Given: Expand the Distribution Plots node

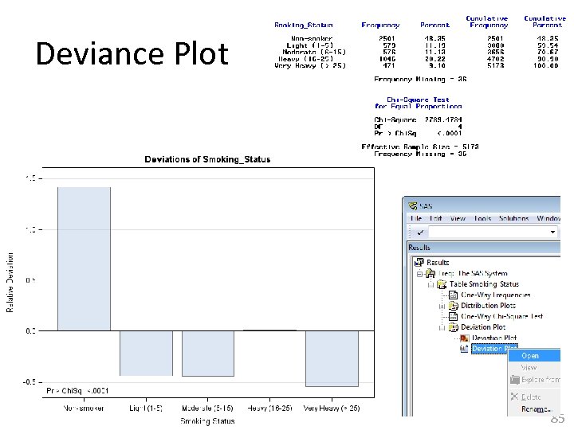Looking at the screenshot, I should tap(442, 306).
